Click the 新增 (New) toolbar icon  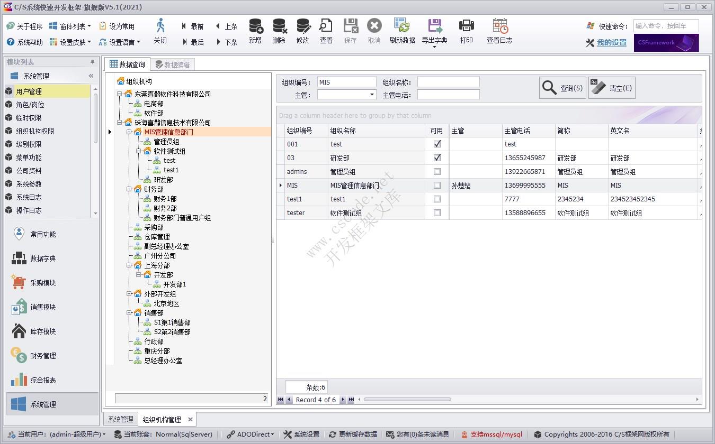[255, 31]
